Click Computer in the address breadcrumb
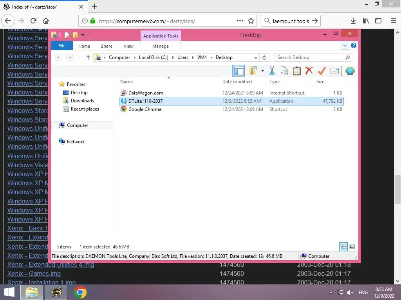Screen dimensions: 401x300 point(119,57)
